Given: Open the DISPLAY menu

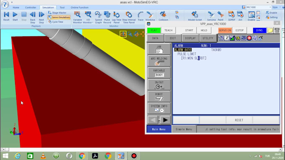Looking at the screenshot, I should 190,38.
